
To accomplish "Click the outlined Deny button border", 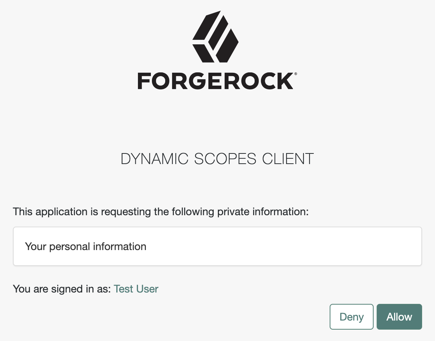I will coord(351,305).
